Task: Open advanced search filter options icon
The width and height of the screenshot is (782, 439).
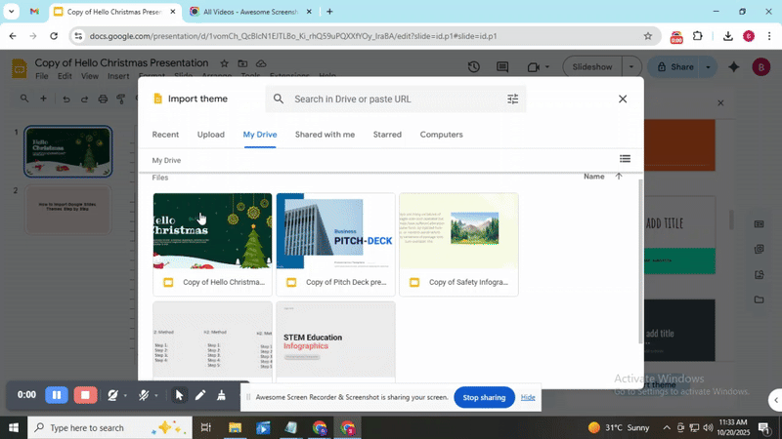Action: [x=513, y=99]
